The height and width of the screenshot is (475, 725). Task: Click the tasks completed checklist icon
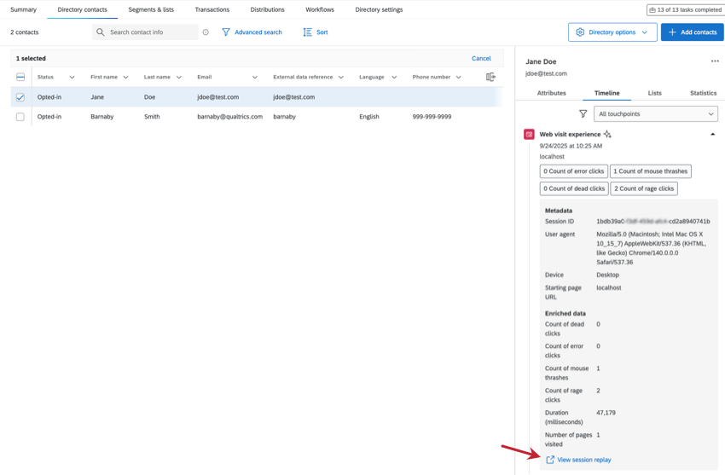click(x=652, y=9)
